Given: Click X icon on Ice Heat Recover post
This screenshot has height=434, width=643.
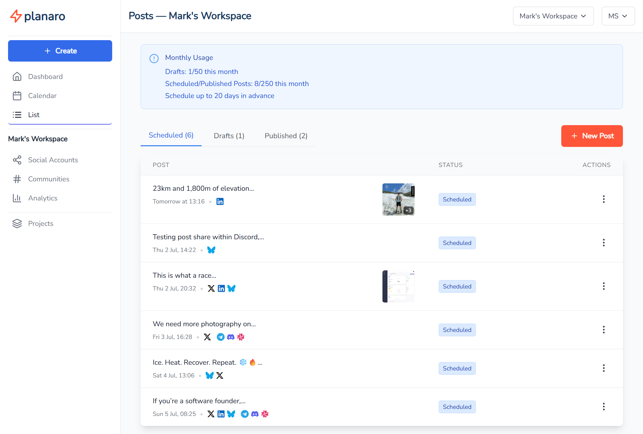Looking at the screenshot, I should coord(220,375).
